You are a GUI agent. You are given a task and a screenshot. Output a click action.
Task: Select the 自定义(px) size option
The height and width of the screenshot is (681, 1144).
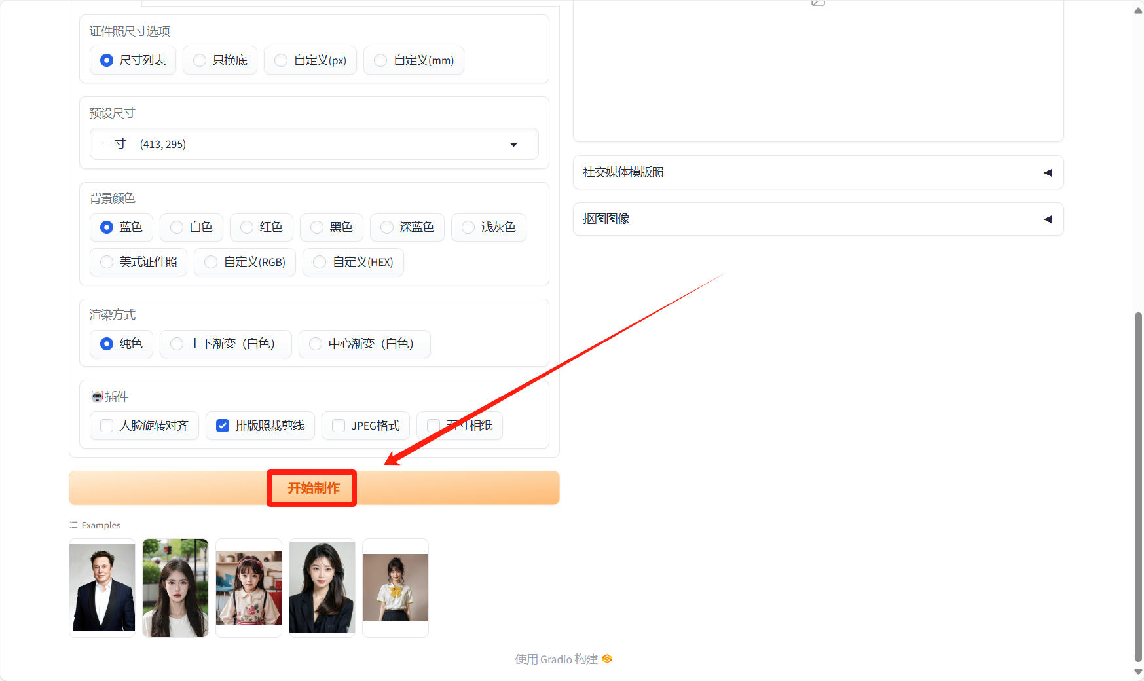282,60
